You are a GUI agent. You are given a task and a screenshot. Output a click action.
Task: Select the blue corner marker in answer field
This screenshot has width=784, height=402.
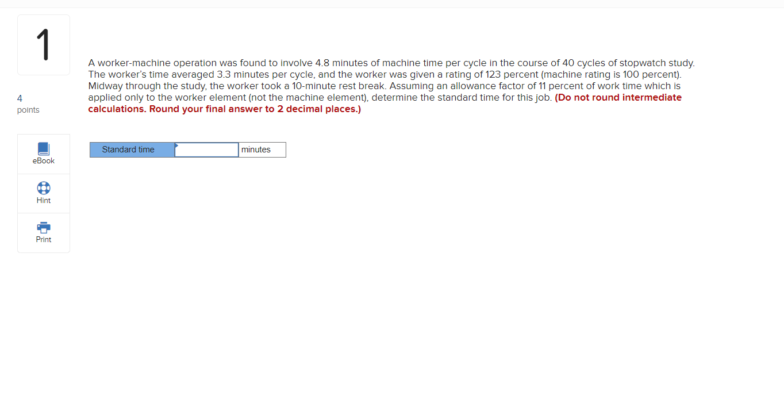(177, 145)
